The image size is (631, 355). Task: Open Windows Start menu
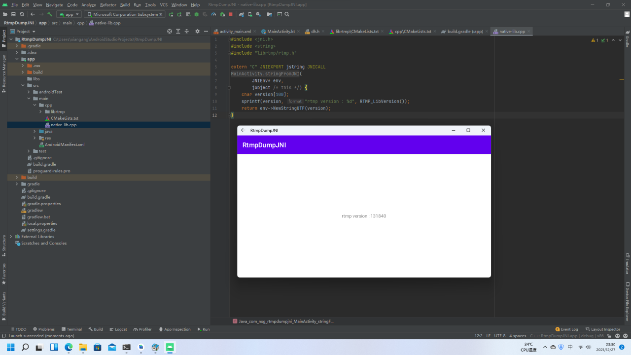point(10,347)
